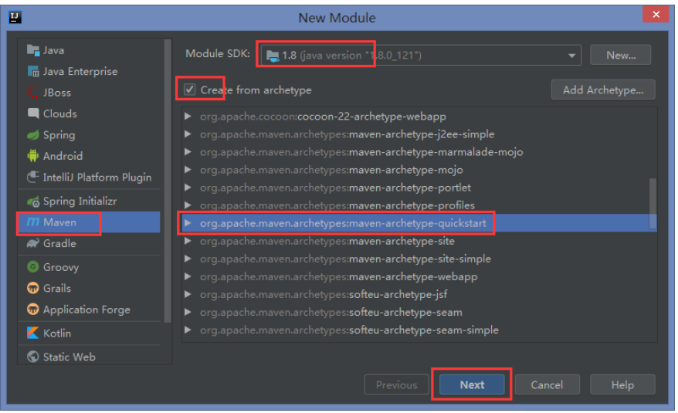Viewport: 678px width, 413px height.
Task: Expand maven-archetype-marmalade-mojo node
Action: 188,152
